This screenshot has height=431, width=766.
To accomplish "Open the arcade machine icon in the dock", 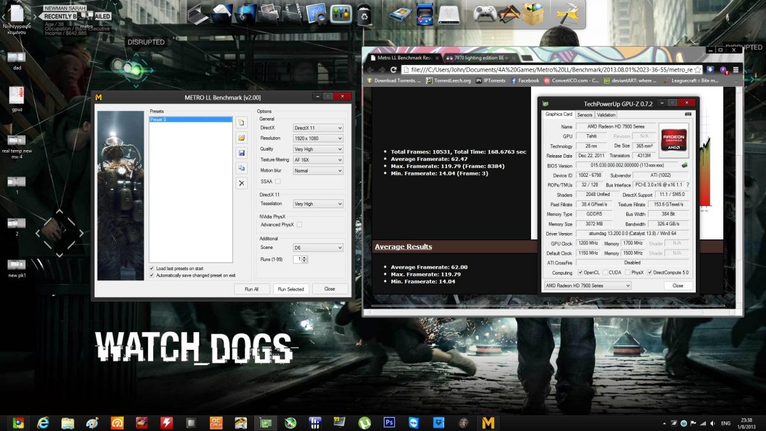I will 424,13.
